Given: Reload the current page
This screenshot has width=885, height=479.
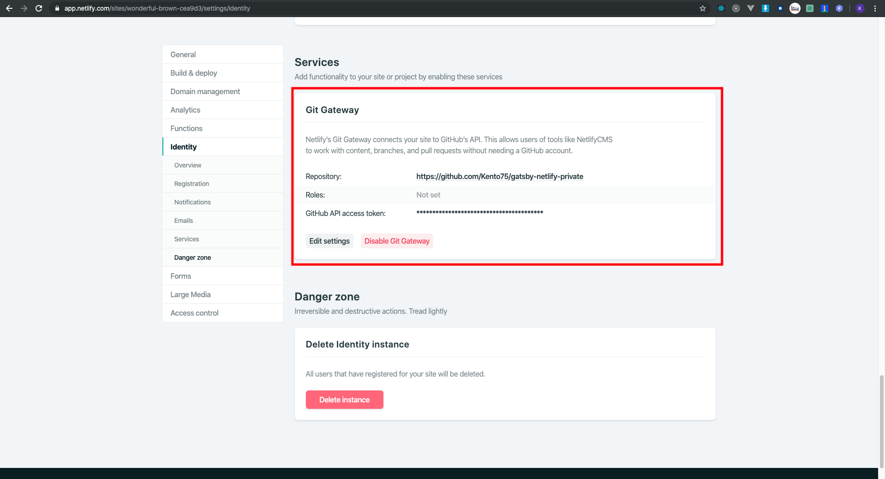Looking at the screenshot, I should [x=39, y=8].
